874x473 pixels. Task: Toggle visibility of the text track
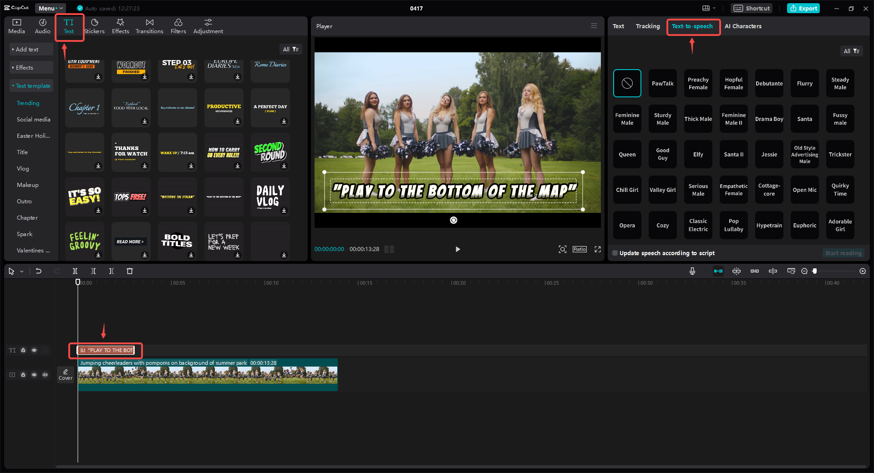[34, 350]
